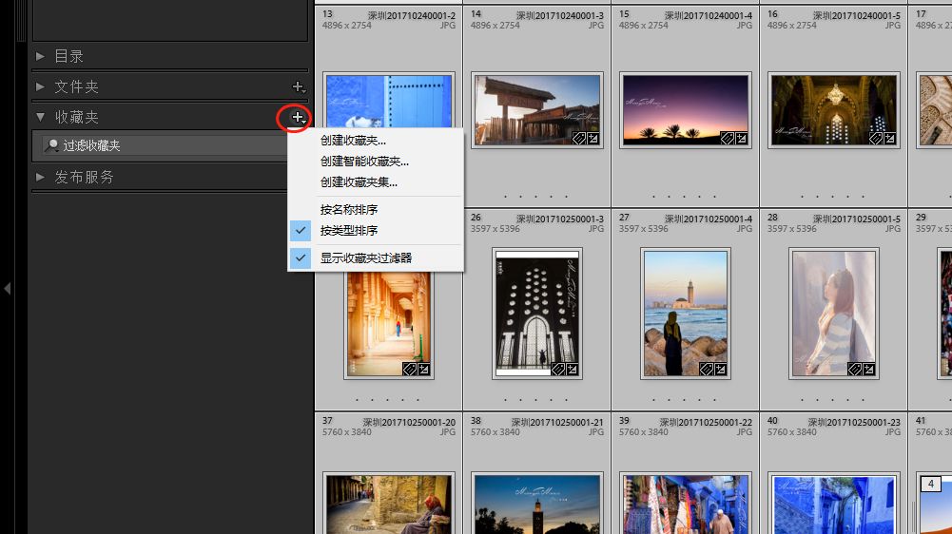The image size is (952, 534).
Task: Click file name 深圳201710250001-21
Action: [x=557, y=422]
